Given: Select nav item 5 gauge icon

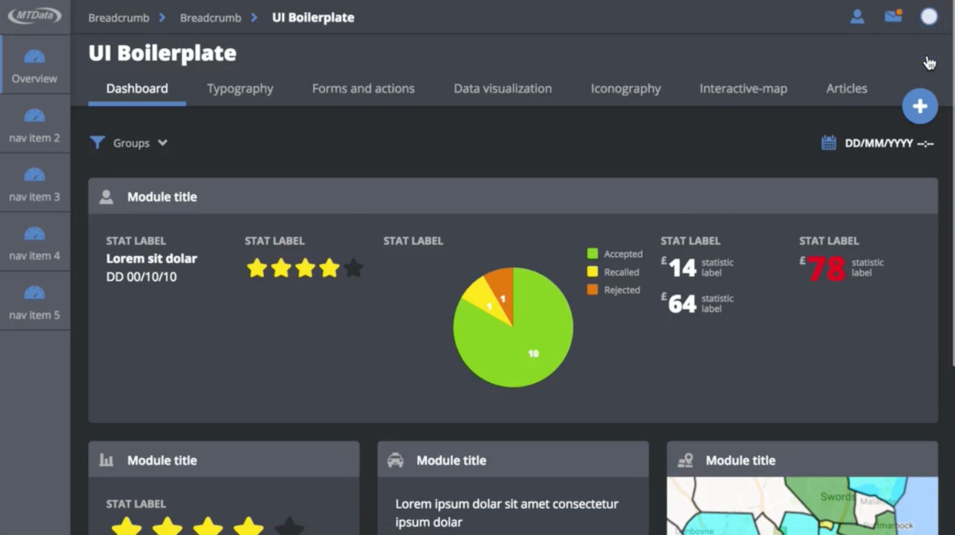Looking at the screenshot, I should (x=34, y=293).
